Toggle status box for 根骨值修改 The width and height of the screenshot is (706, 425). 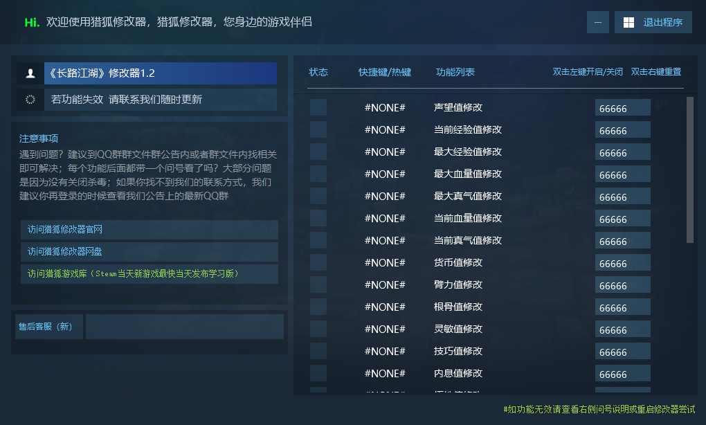318,307
